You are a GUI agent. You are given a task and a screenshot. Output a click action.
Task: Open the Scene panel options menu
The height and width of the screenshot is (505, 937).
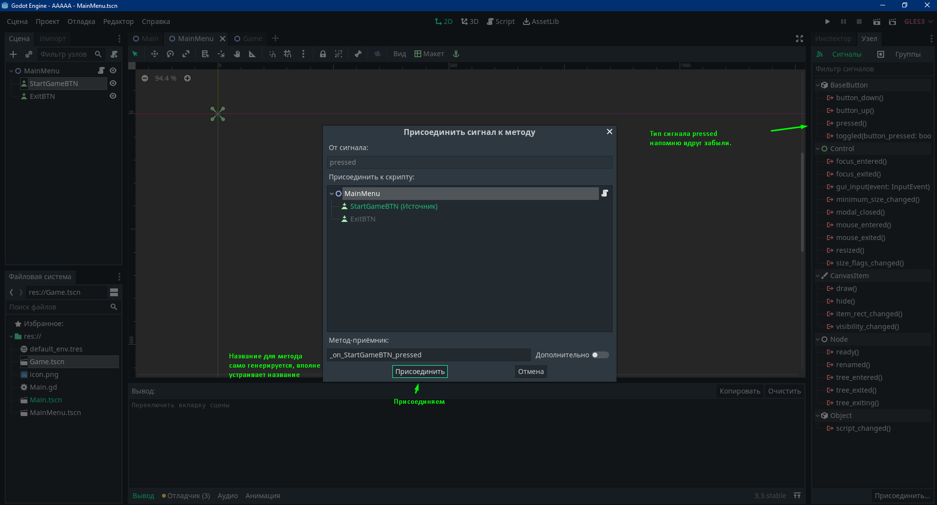pos(119,39)
